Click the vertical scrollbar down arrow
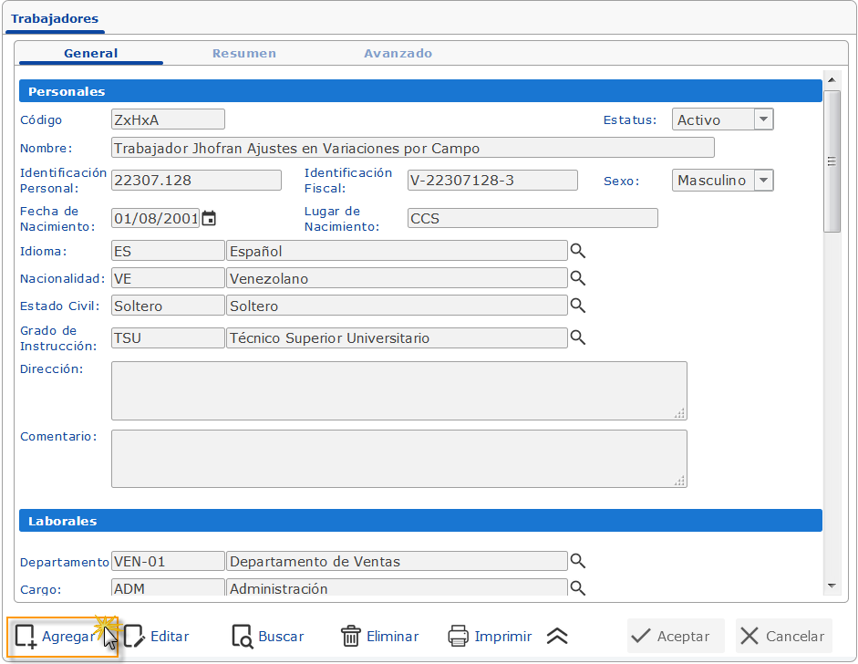This screenshot has height=664, width=858. point(832,586)
